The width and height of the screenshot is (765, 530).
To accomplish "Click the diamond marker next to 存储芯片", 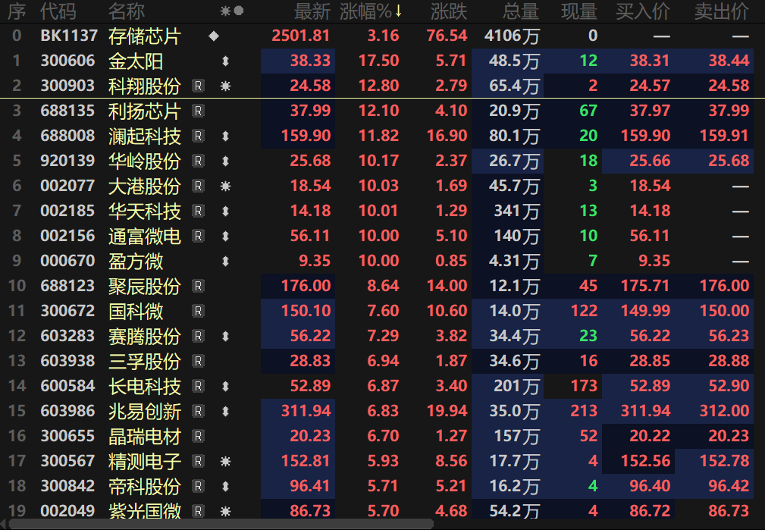I will tap(213, 36).
